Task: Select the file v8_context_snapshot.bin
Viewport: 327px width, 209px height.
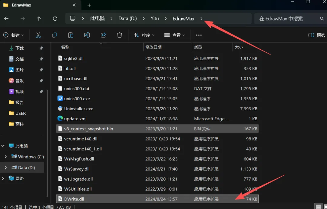Action: 157,129
